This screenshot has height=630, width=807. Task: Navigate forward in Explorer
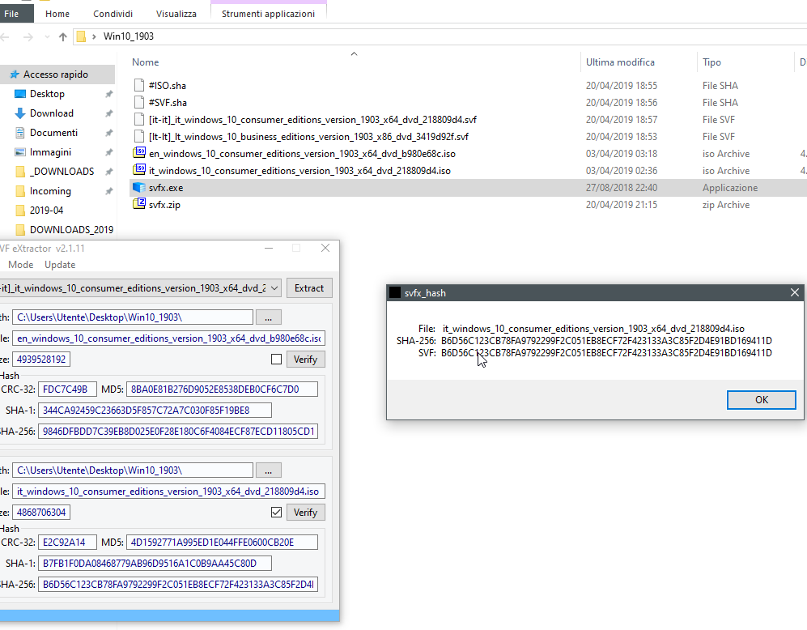28,36
